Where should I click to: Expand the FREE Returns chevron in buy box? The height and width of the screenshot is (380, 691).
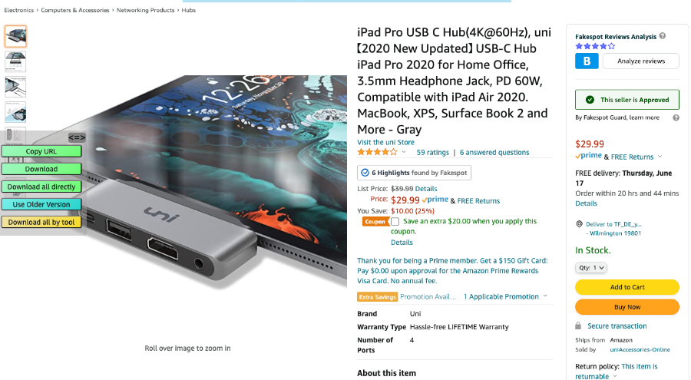pos(660,157)
